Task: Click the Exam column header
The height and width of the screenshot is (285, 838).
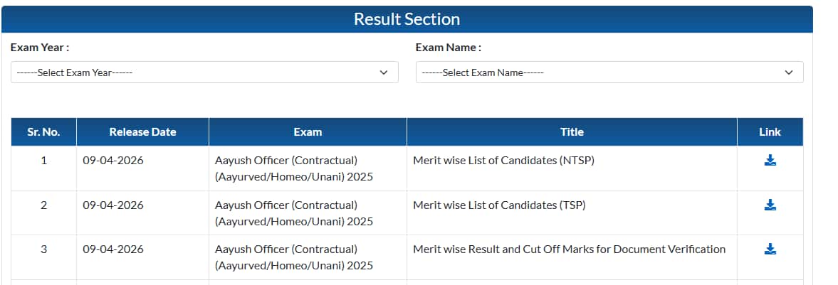Action: tap(308, 132)
